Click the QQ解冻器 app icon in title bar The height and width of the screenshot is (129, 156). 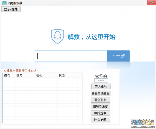tap(4, 3)
